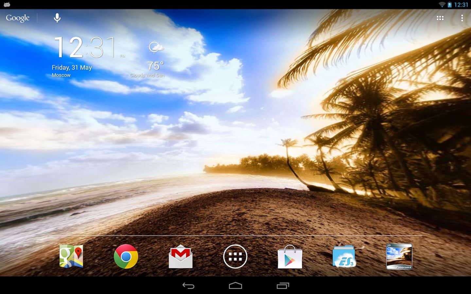This screenshot has width=471, height=294.
Task: Launch the Google Play Store
Action: point(290,257)
